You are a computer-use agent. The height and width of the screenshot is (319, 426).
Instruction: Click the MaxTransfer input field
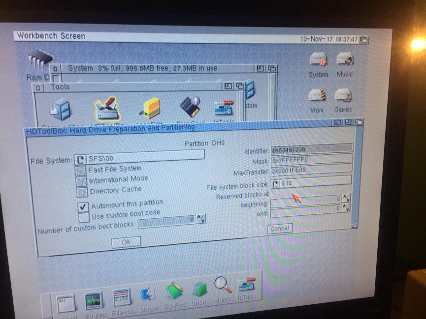click(311, 172)
